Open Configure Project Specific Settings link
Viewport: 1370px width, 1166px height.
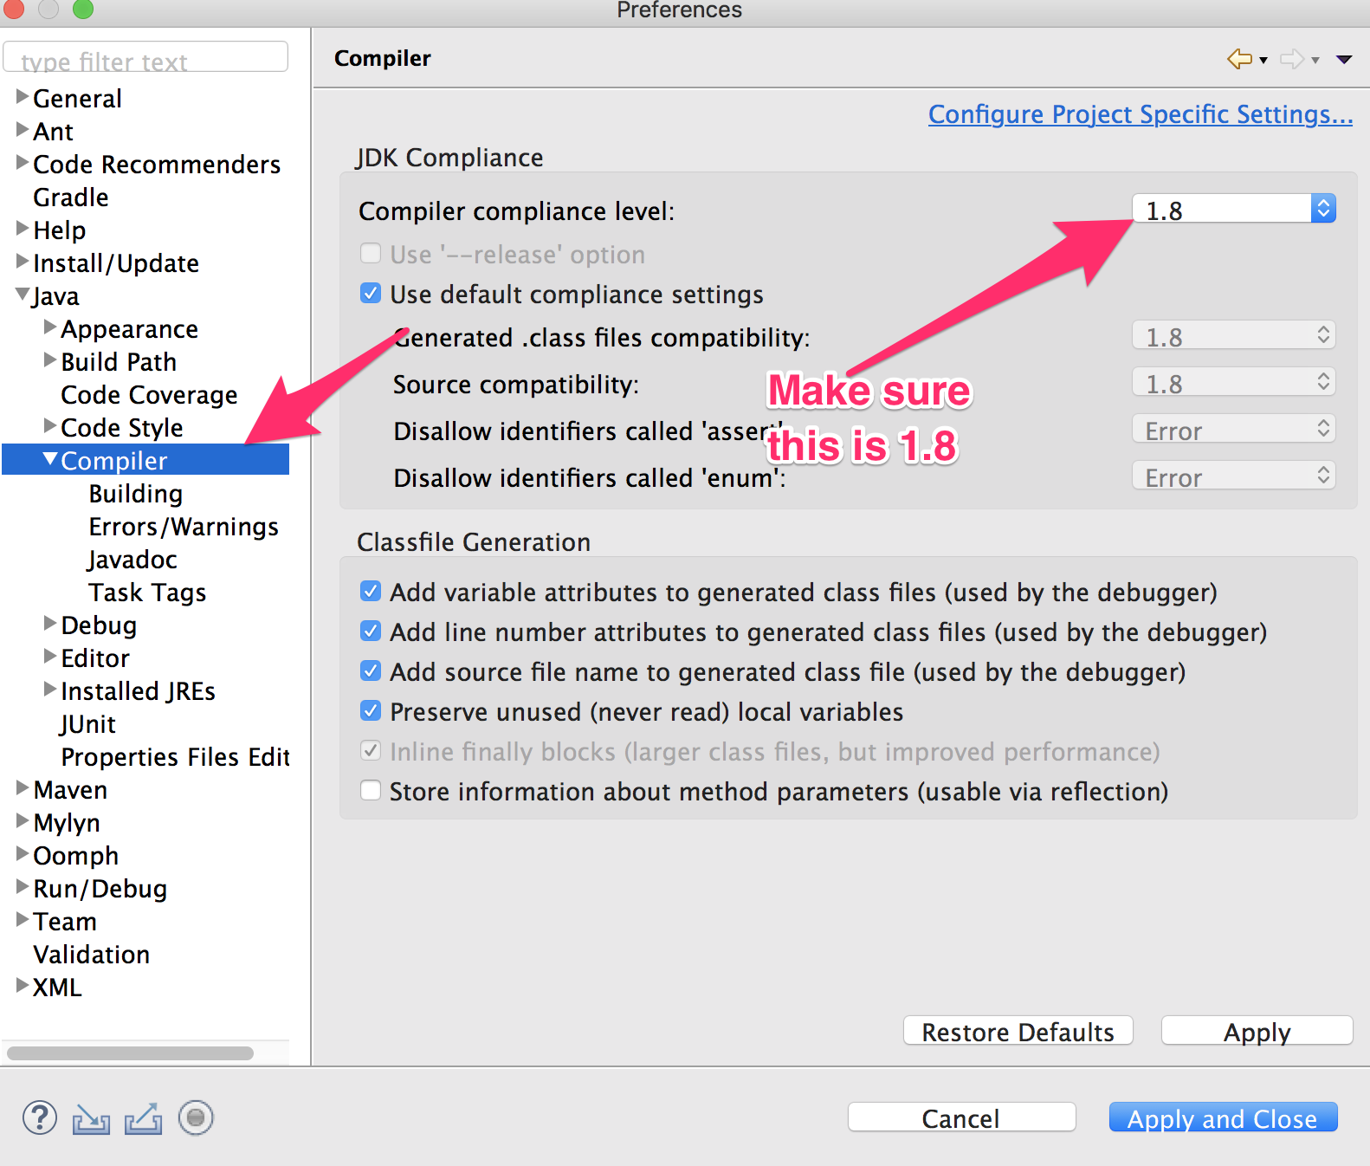click(x=1140, y=114)
